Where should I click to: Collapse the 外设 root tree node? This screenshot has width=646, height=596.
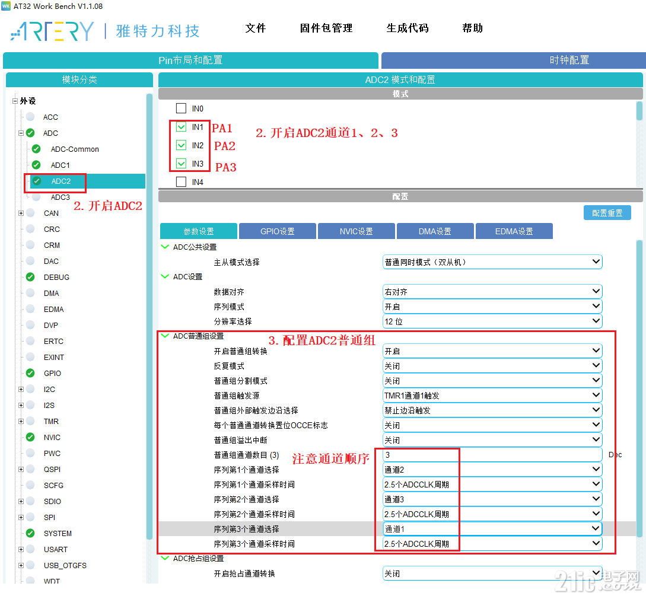[x=15, y=101]
